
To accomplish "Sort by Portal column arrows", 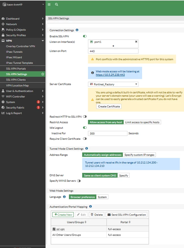I will coord(130,222).
